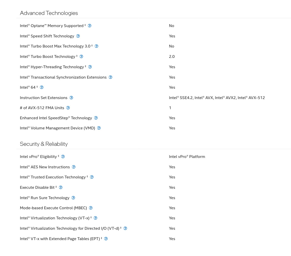Click help icon beside Intel Speed Shift Technology
Viewport: 291px width, 256px height.
78,36
